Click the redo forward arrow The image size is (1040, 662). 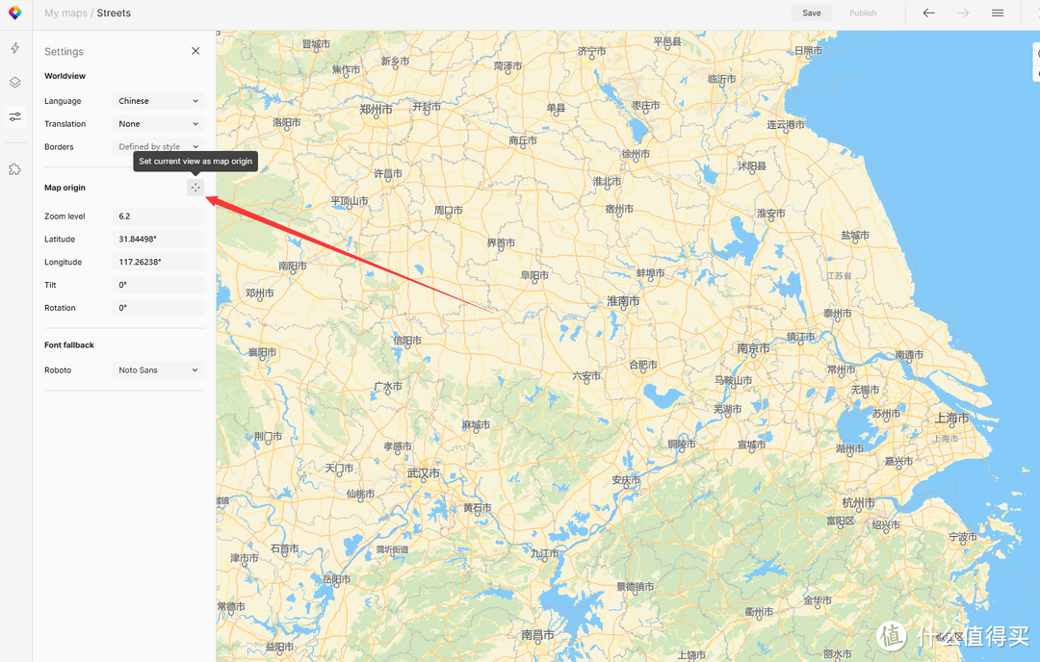963,13
